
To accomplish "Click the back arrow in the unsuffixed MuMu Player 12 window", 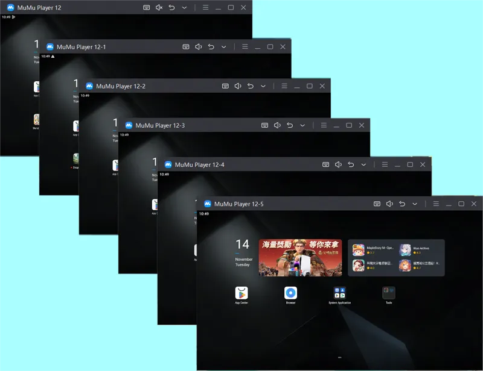I will point(171,7).
